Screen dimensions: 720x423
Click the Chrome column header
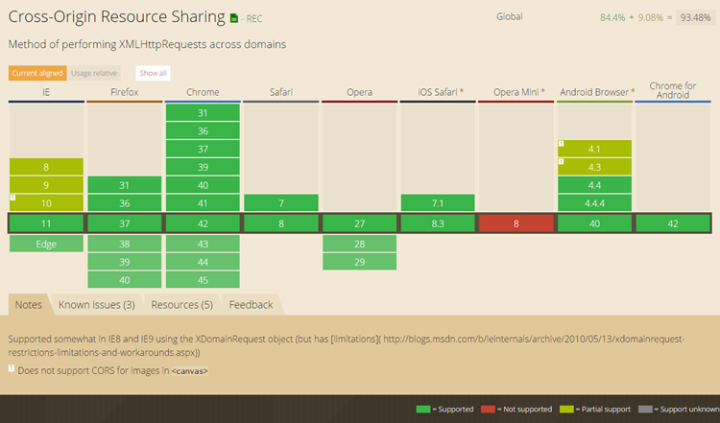(203, 92)
